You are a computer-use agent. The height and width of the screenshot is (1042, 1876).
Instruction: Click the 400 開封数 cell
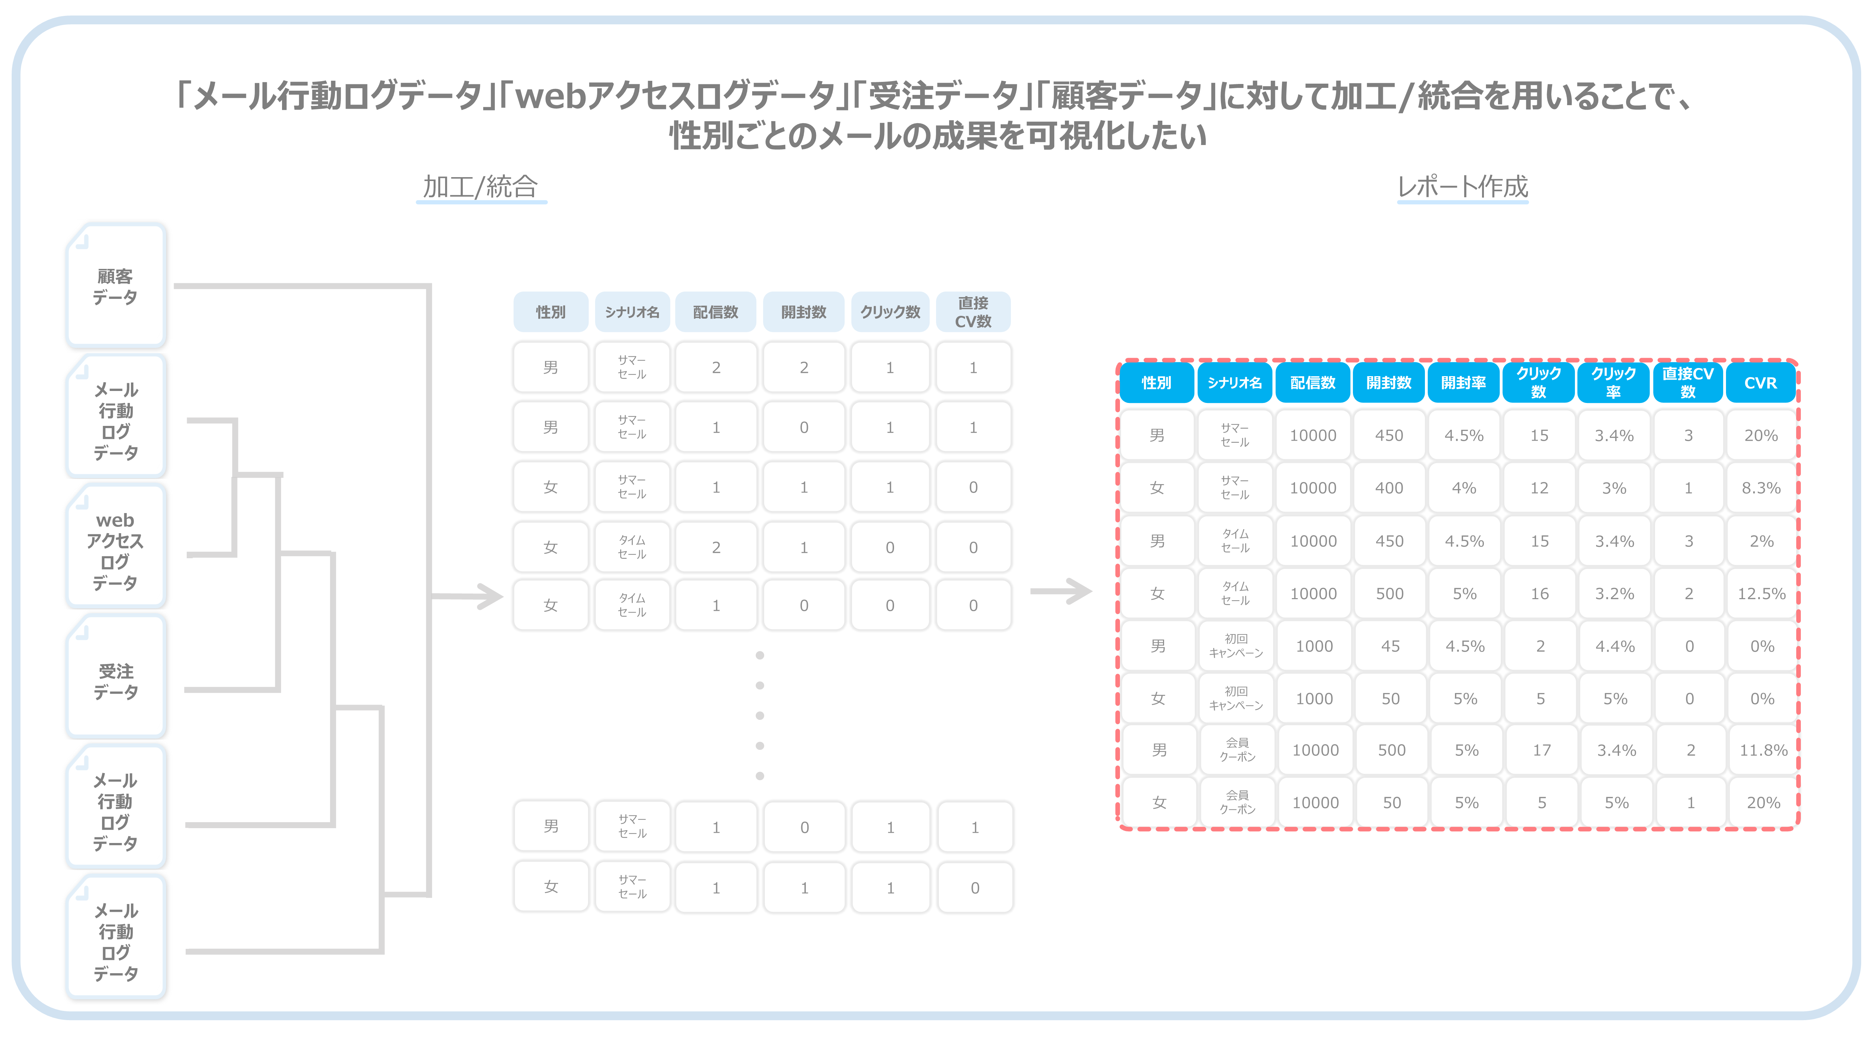tap(1389, 488)
